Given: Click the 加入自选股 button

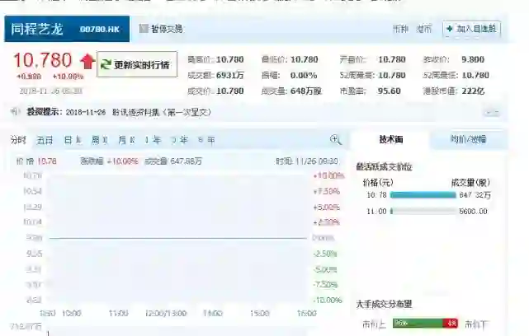Looking at the screenshot, I should pyautogui.click(x=471, y=29).
